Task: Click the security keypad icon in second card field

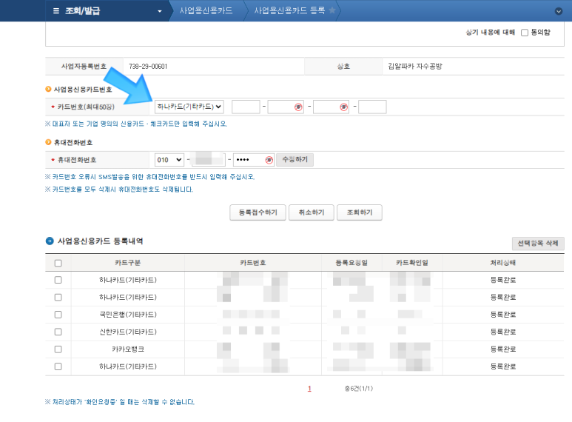Action: point(298,107)
